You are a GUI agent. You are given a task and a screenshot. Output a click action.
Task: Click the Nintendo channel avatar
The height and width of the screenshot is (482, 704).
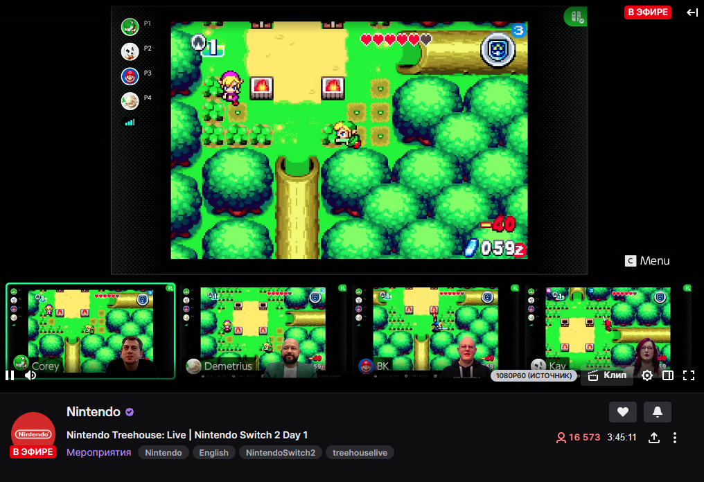33,434
